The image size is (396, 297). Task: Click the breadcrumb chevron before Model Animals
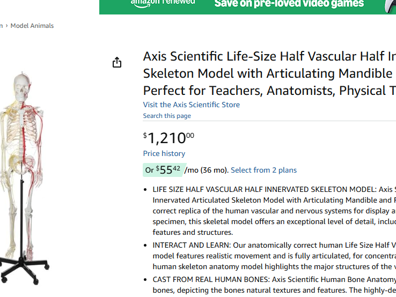(x=6, y=26)
